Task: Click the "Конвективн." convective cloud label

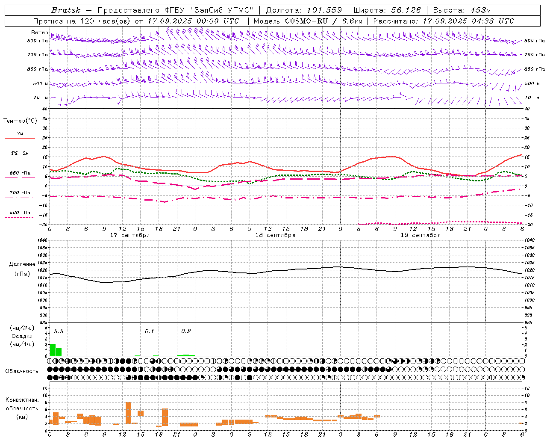Action: 22,400
